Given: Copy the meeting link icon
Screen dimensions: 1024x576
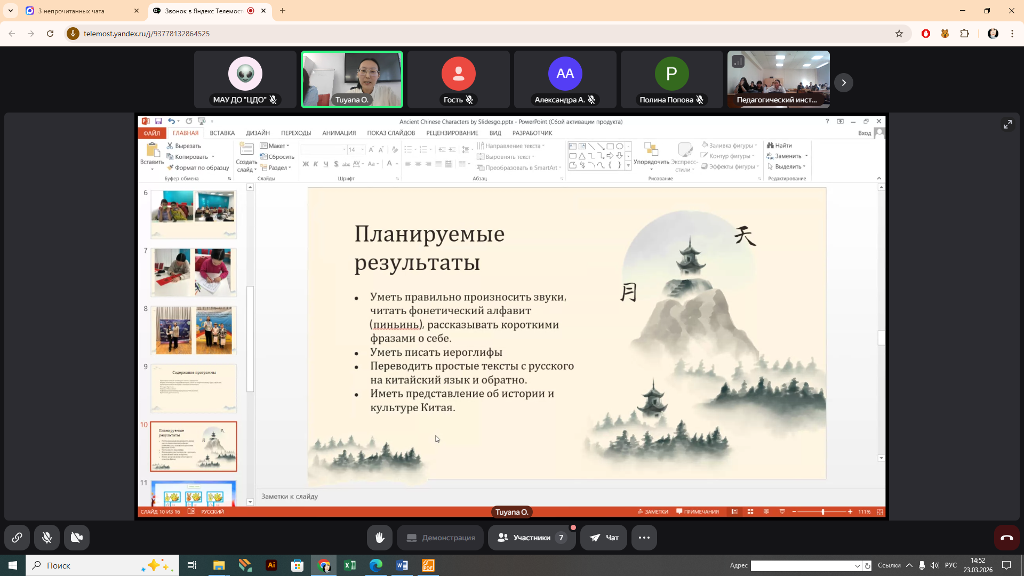Looking at the screenshot, I should pos(17,538).
